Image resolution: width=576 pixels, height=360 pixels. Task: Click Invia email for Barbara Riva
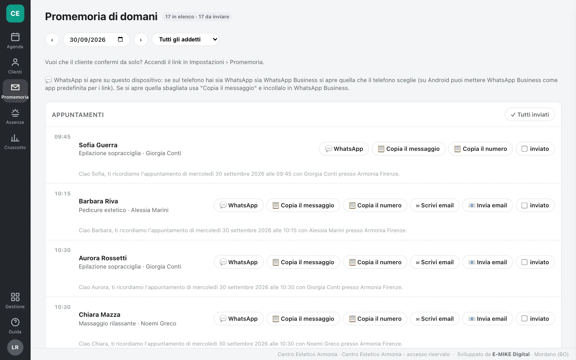487,205
